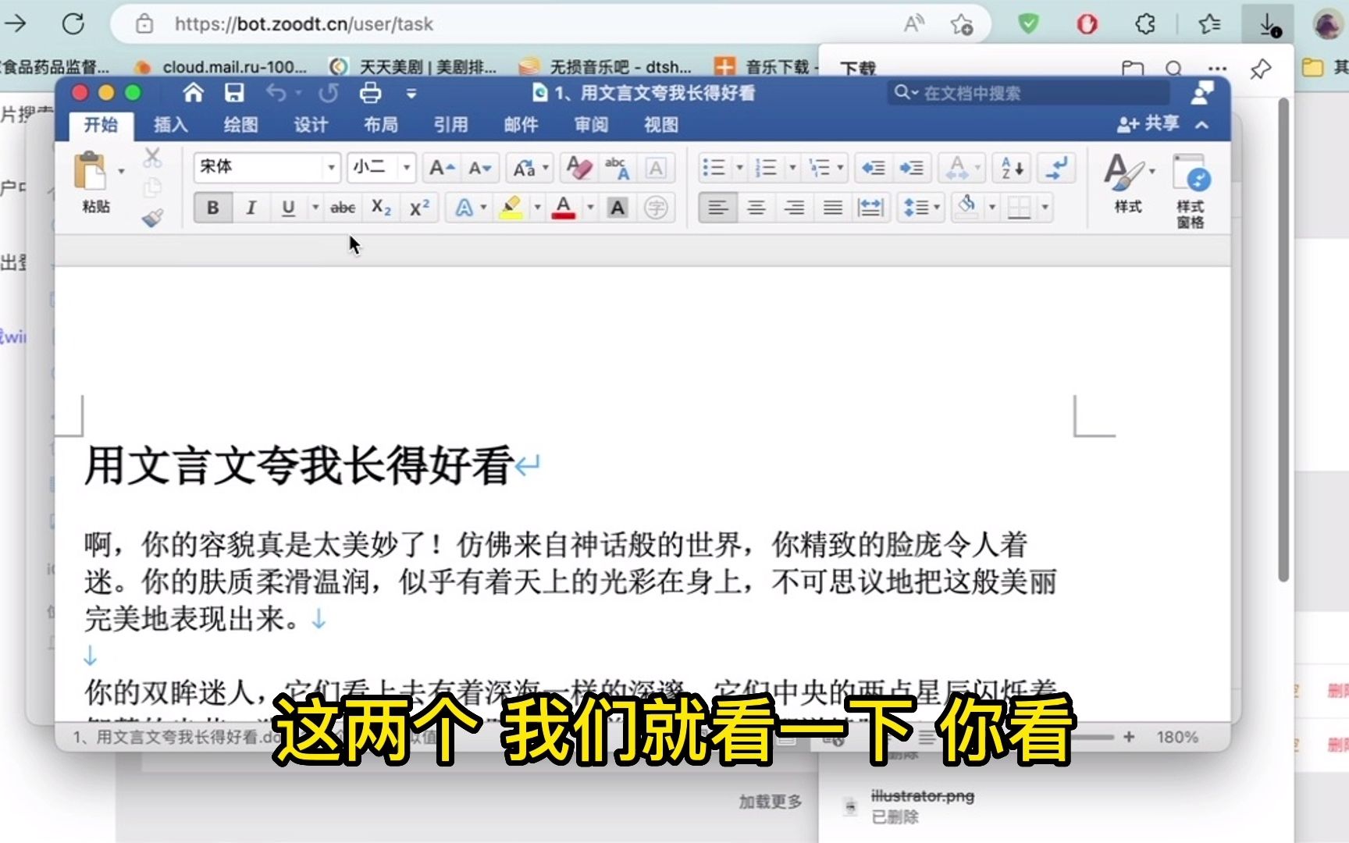Switch to the 视图 ribbon tab
The height and width of the screenshot is (843, 1349).
pyautogui.click(x=660, y=125)
